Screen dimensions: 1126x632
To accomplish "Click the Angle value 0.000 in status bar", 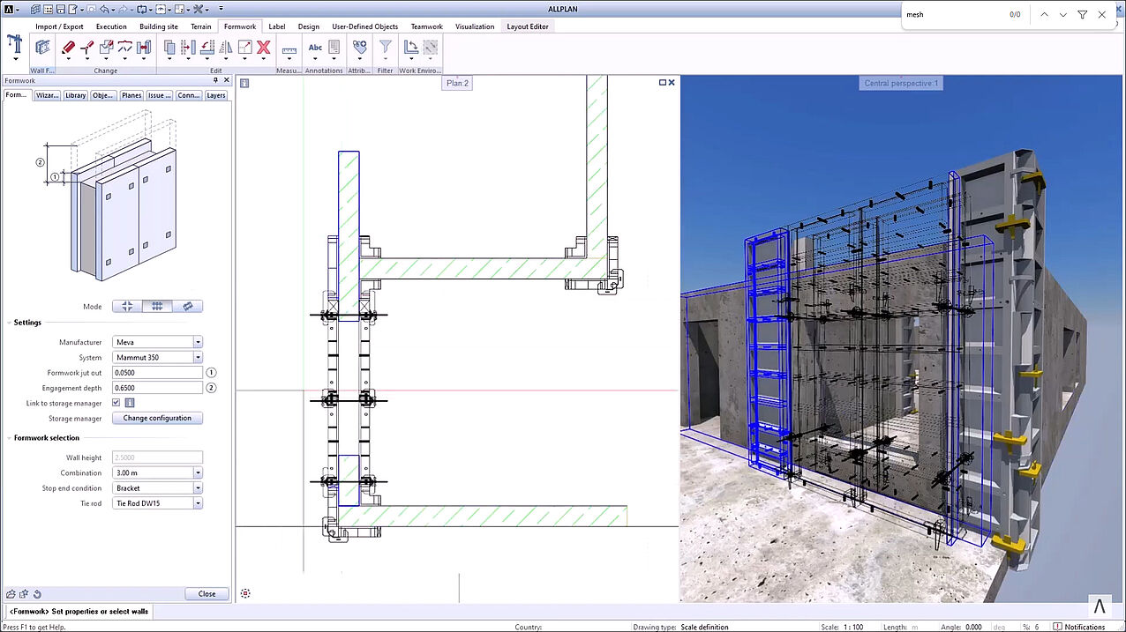I will [x=973, y=627].
